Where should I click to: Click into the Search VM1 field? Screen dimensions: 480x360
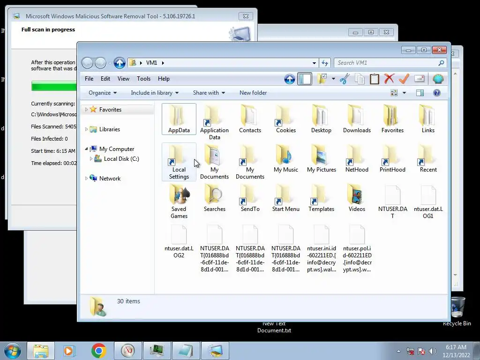390,63
